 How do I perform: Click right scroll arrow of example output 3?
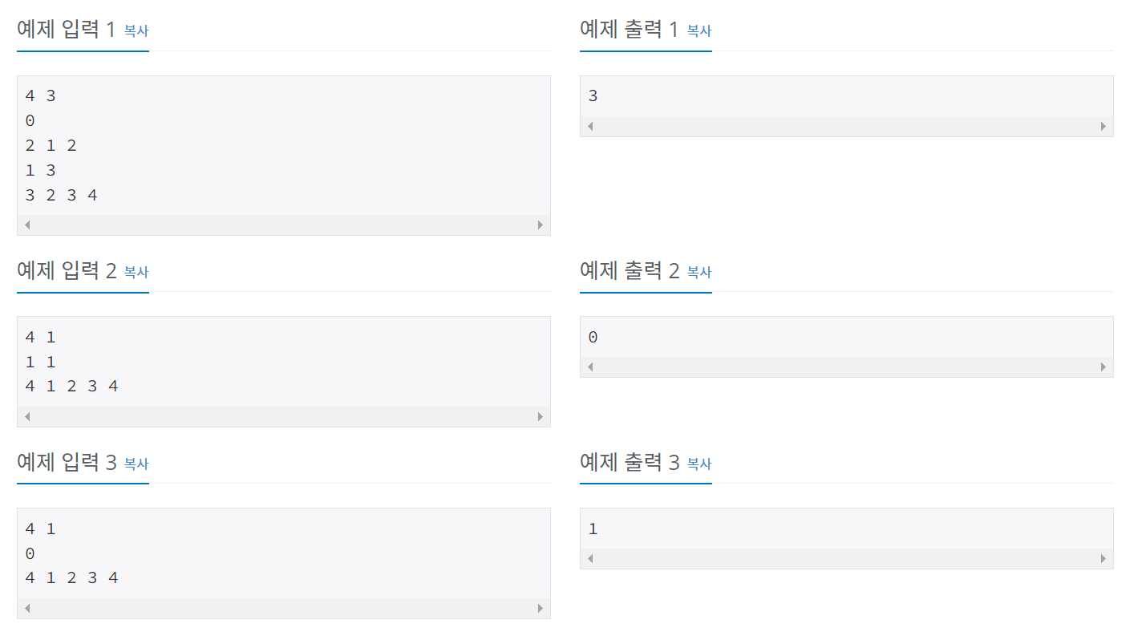1103,559
